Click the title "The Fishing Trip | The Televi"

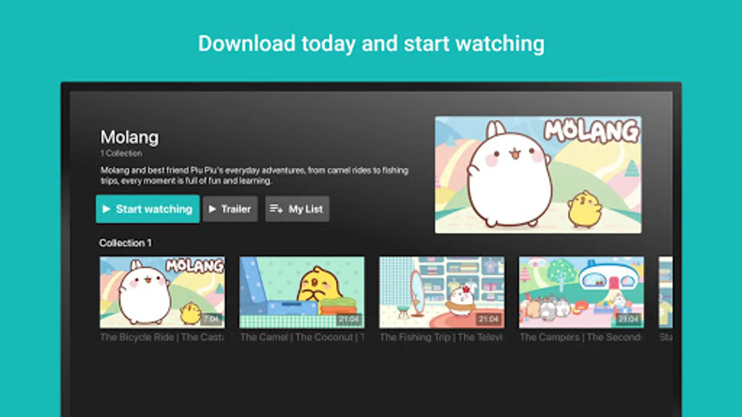[441, 337]
